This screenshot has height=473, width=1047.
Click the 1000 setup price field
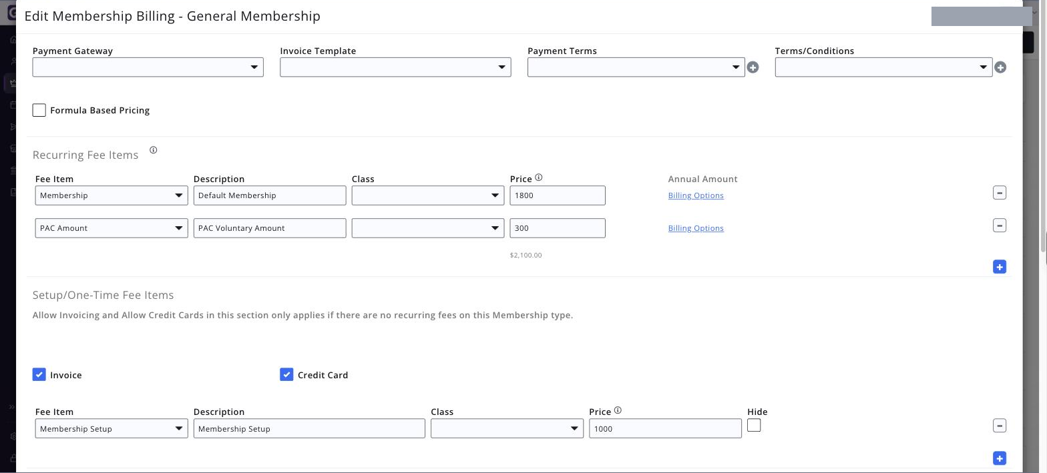[x=665, y=428]
